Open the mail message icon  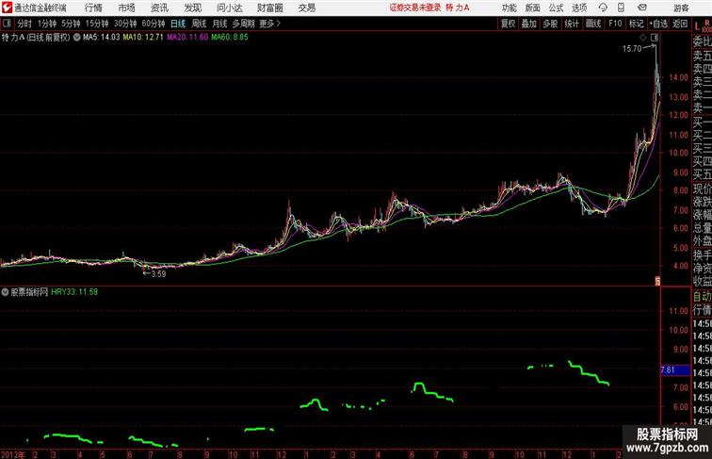(642, 8)
